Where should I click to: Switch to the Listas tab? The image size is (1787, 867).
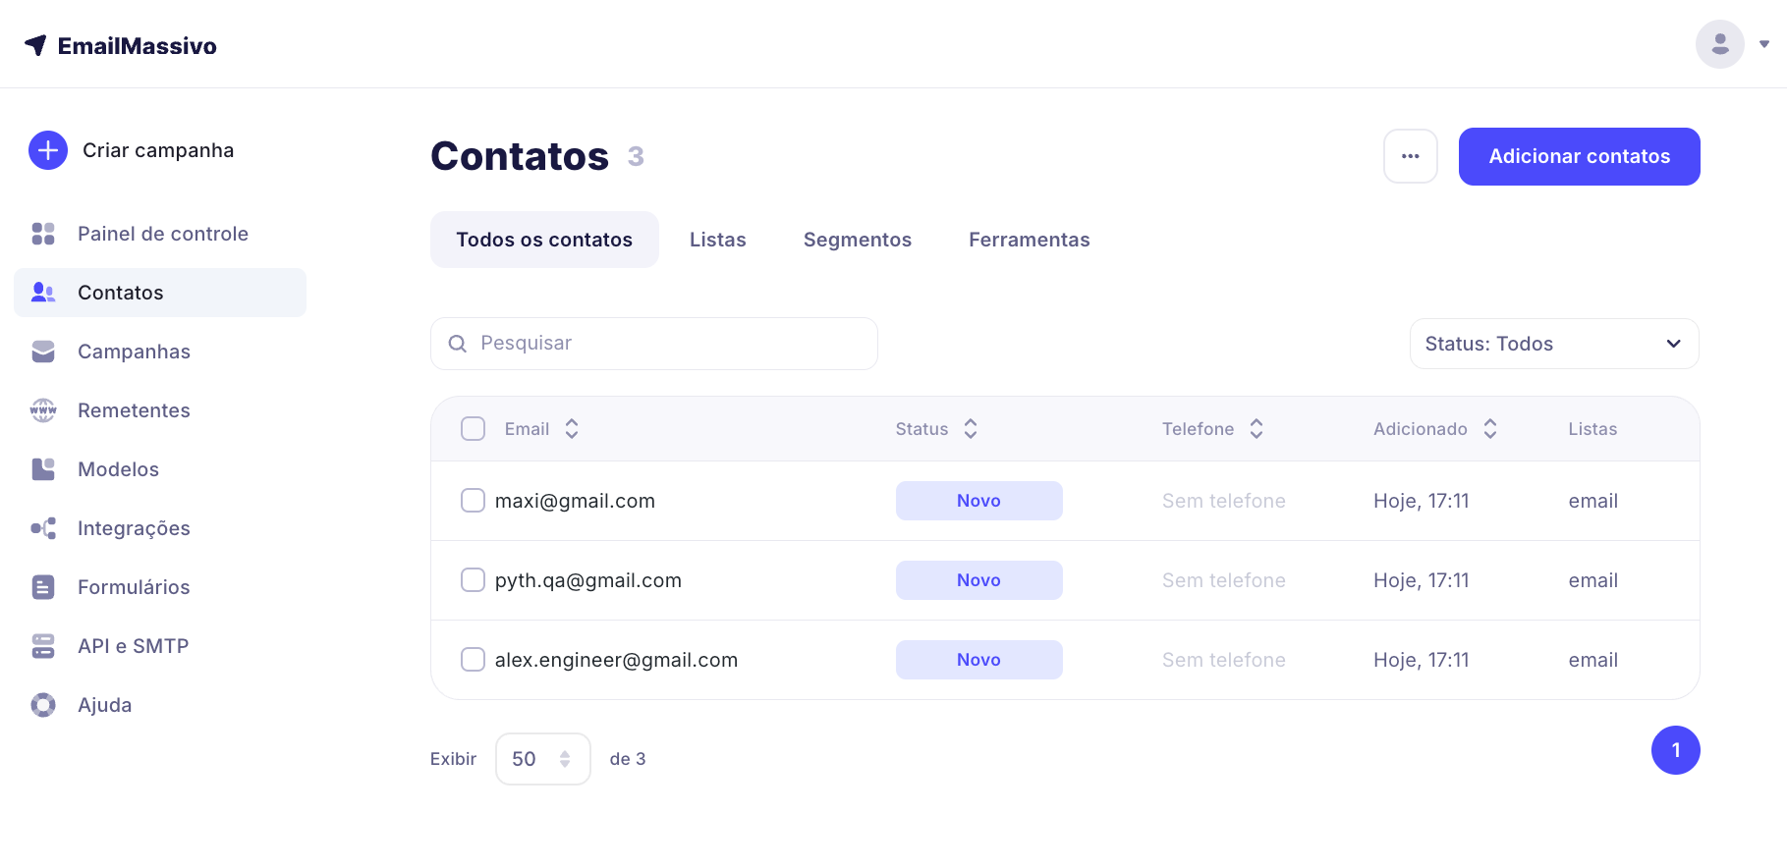(x=717, y=240)
